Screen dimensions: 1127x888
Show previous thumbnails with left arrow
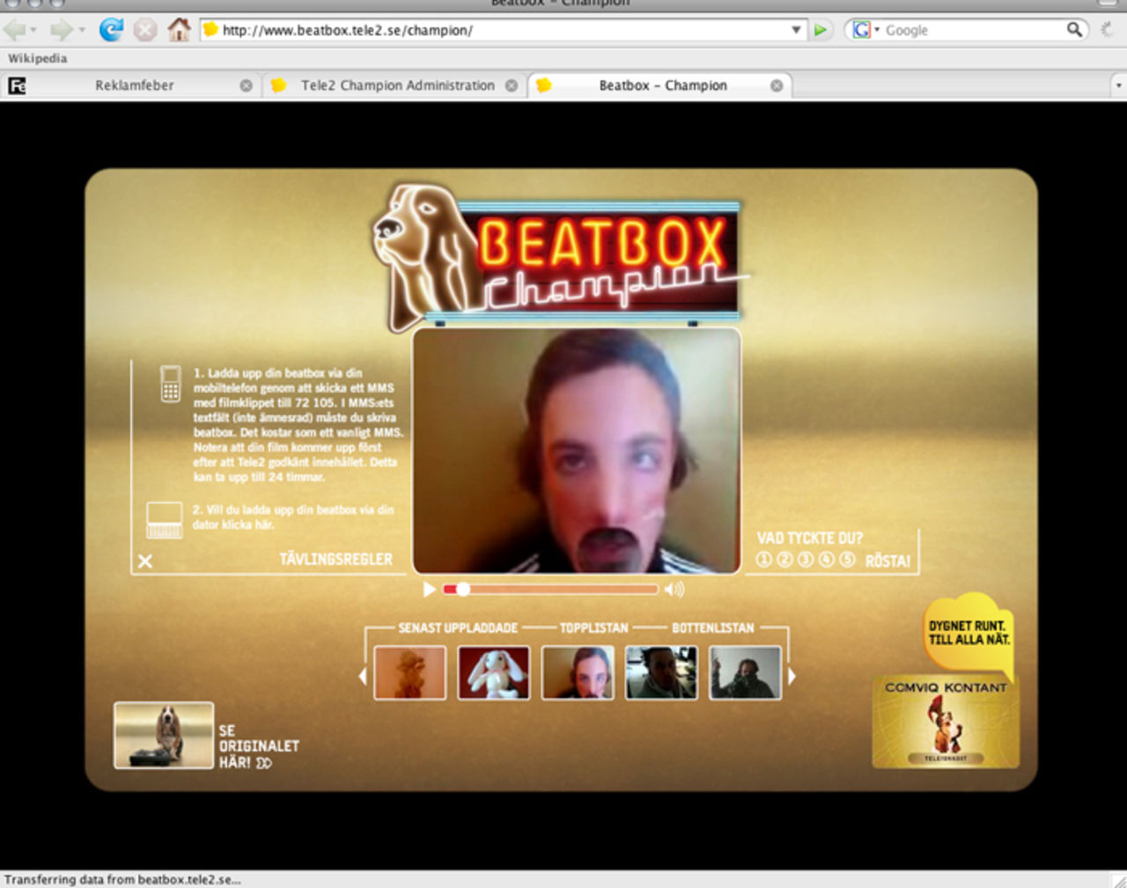[362, 676]
